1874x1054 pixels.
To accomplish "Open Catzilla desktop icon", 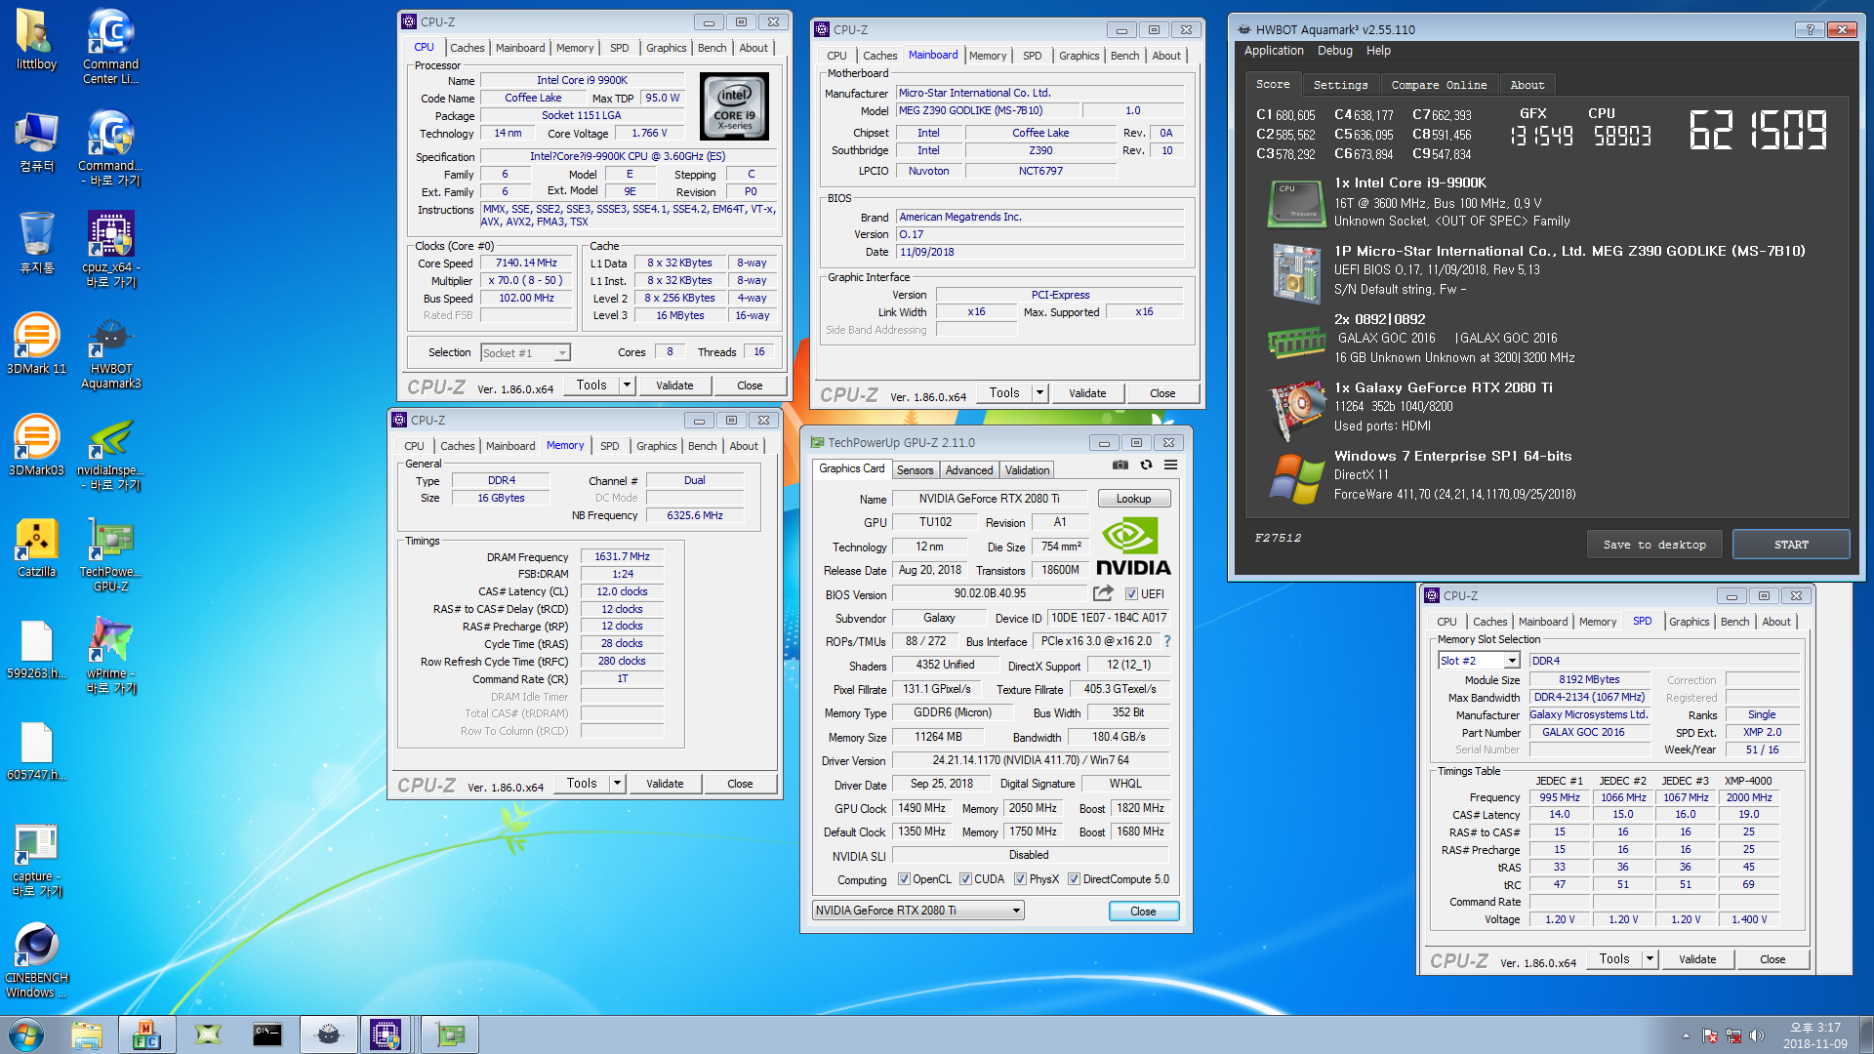I will [36, 547].
